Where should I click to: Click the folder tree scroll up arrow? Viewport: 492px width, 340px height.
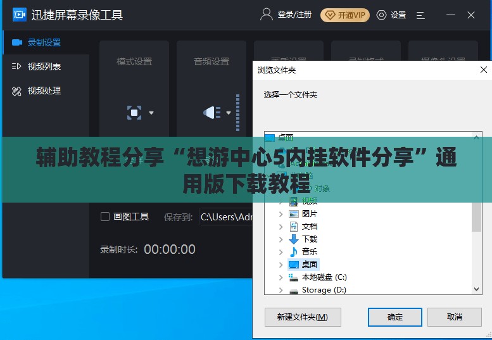point(476,137)
